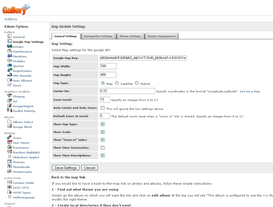This screenshot has width=273, height=207.
Task: Click the Ffmpeg toolkit icon
Action: click(x=9, y=96)
